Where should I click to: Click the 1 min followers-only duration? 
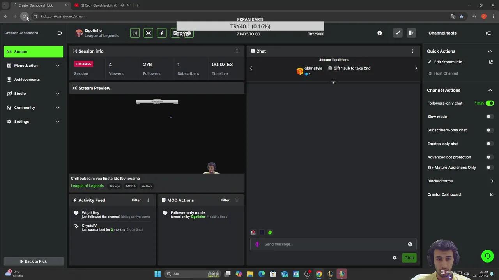[x=479, y=103]
